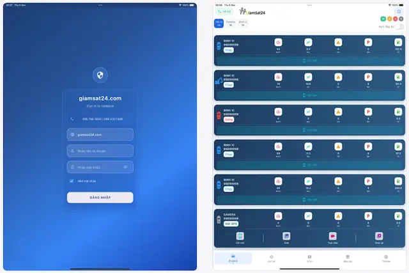409x273 pixels.
Task: Switch to 'Báo cáo' bottom tab
Action: coord(348,258)
